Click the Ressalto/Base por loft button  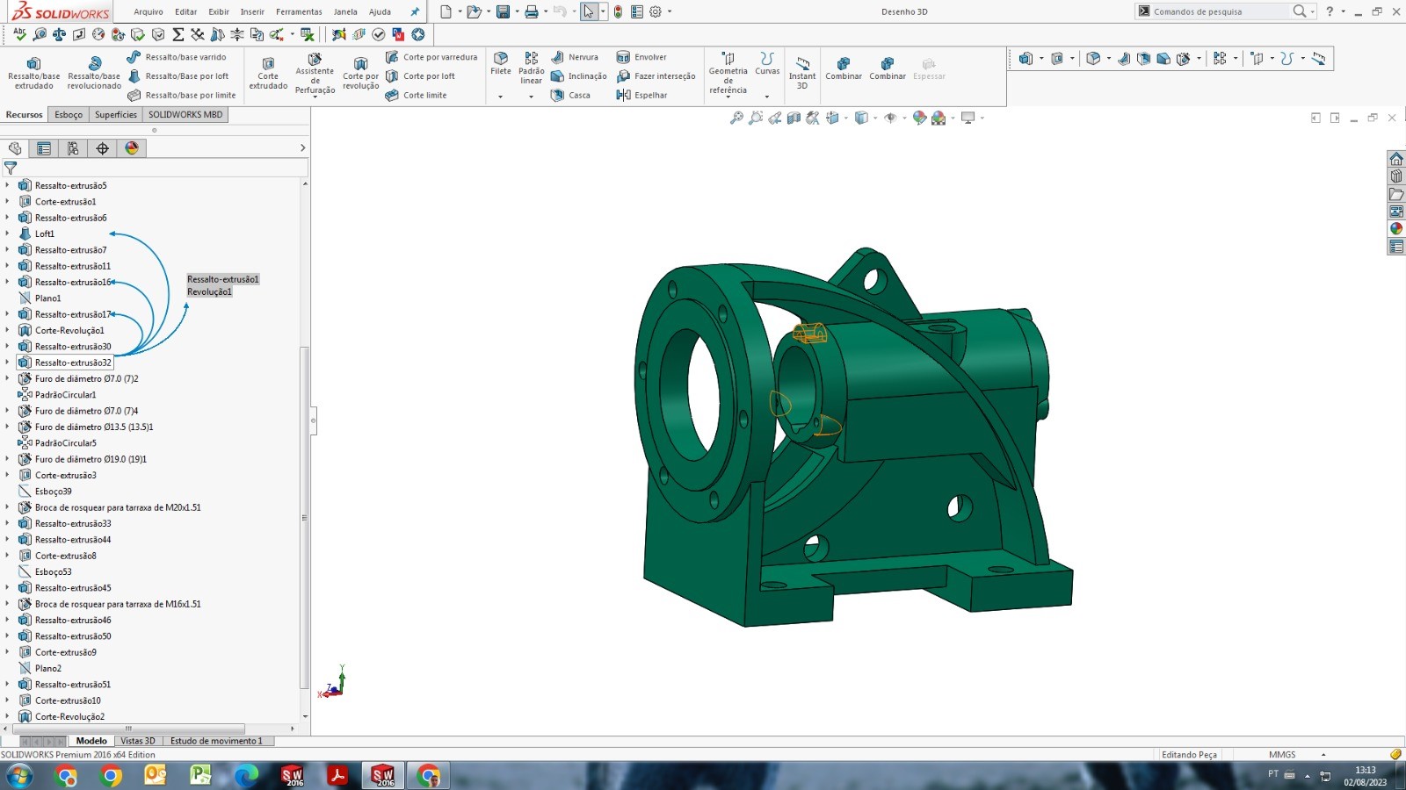pos(178,76)
